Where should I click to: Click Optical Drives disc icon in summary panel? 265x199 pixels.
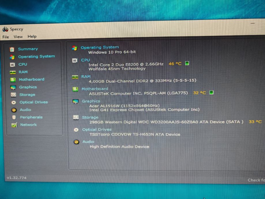coord(76,130)
